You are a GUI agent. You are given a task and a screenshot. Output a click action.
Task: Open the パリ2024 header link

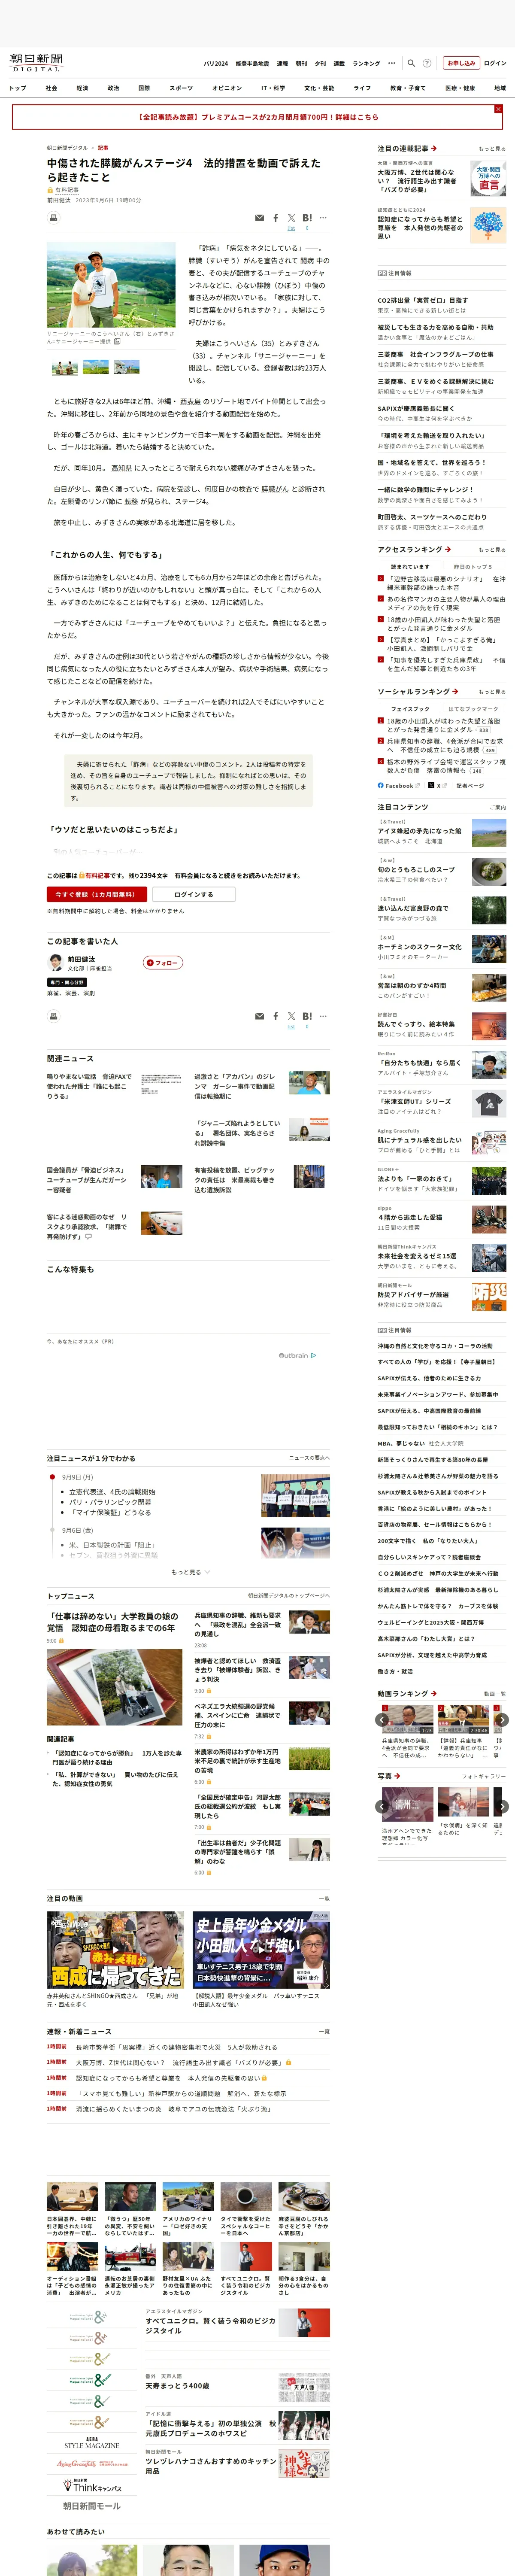pos(216,63)
